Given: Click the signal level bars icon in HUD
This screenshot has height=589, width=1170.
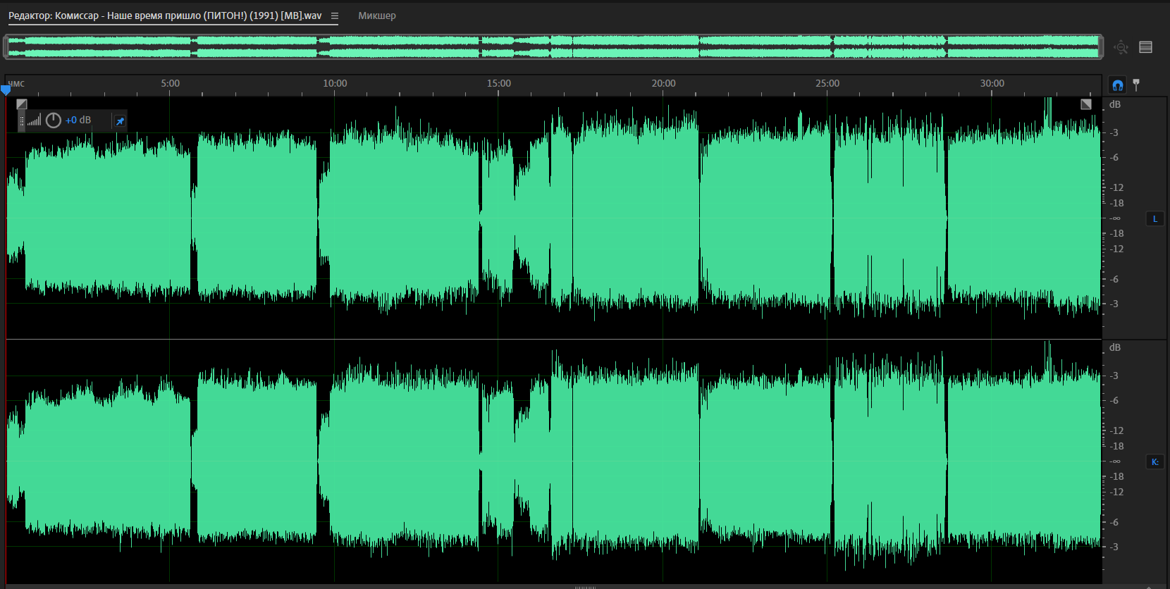Looking at the screenshot, I should 35,121.
